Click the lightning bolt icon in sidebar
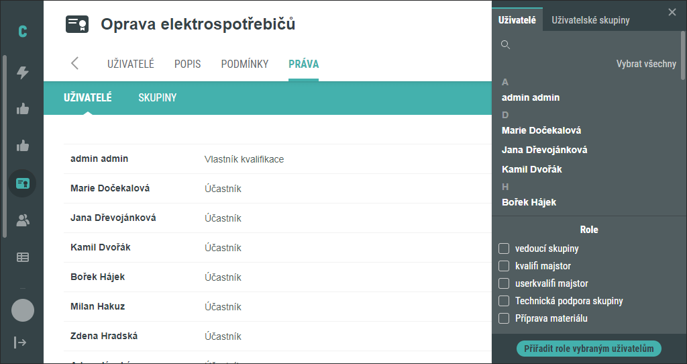The width and height of the screenshot is (687, 364). (x=22, y=72)
